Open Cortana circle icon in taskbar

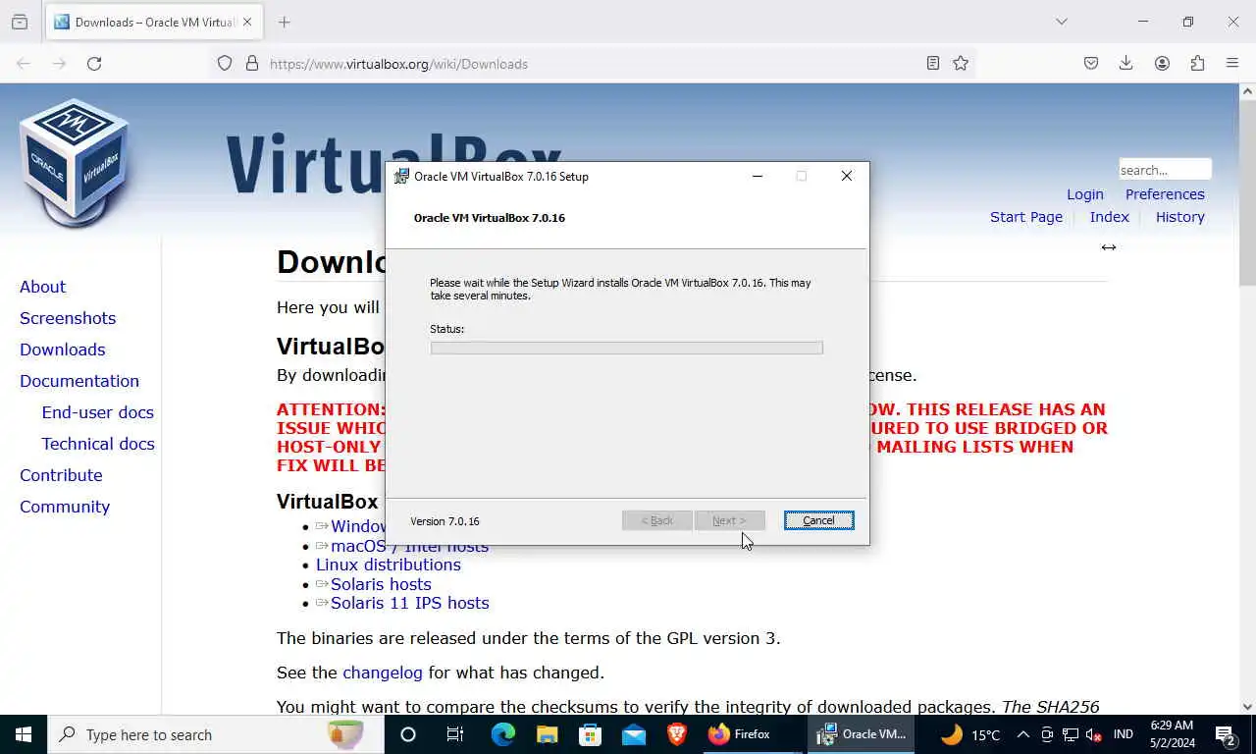point(408,734)
